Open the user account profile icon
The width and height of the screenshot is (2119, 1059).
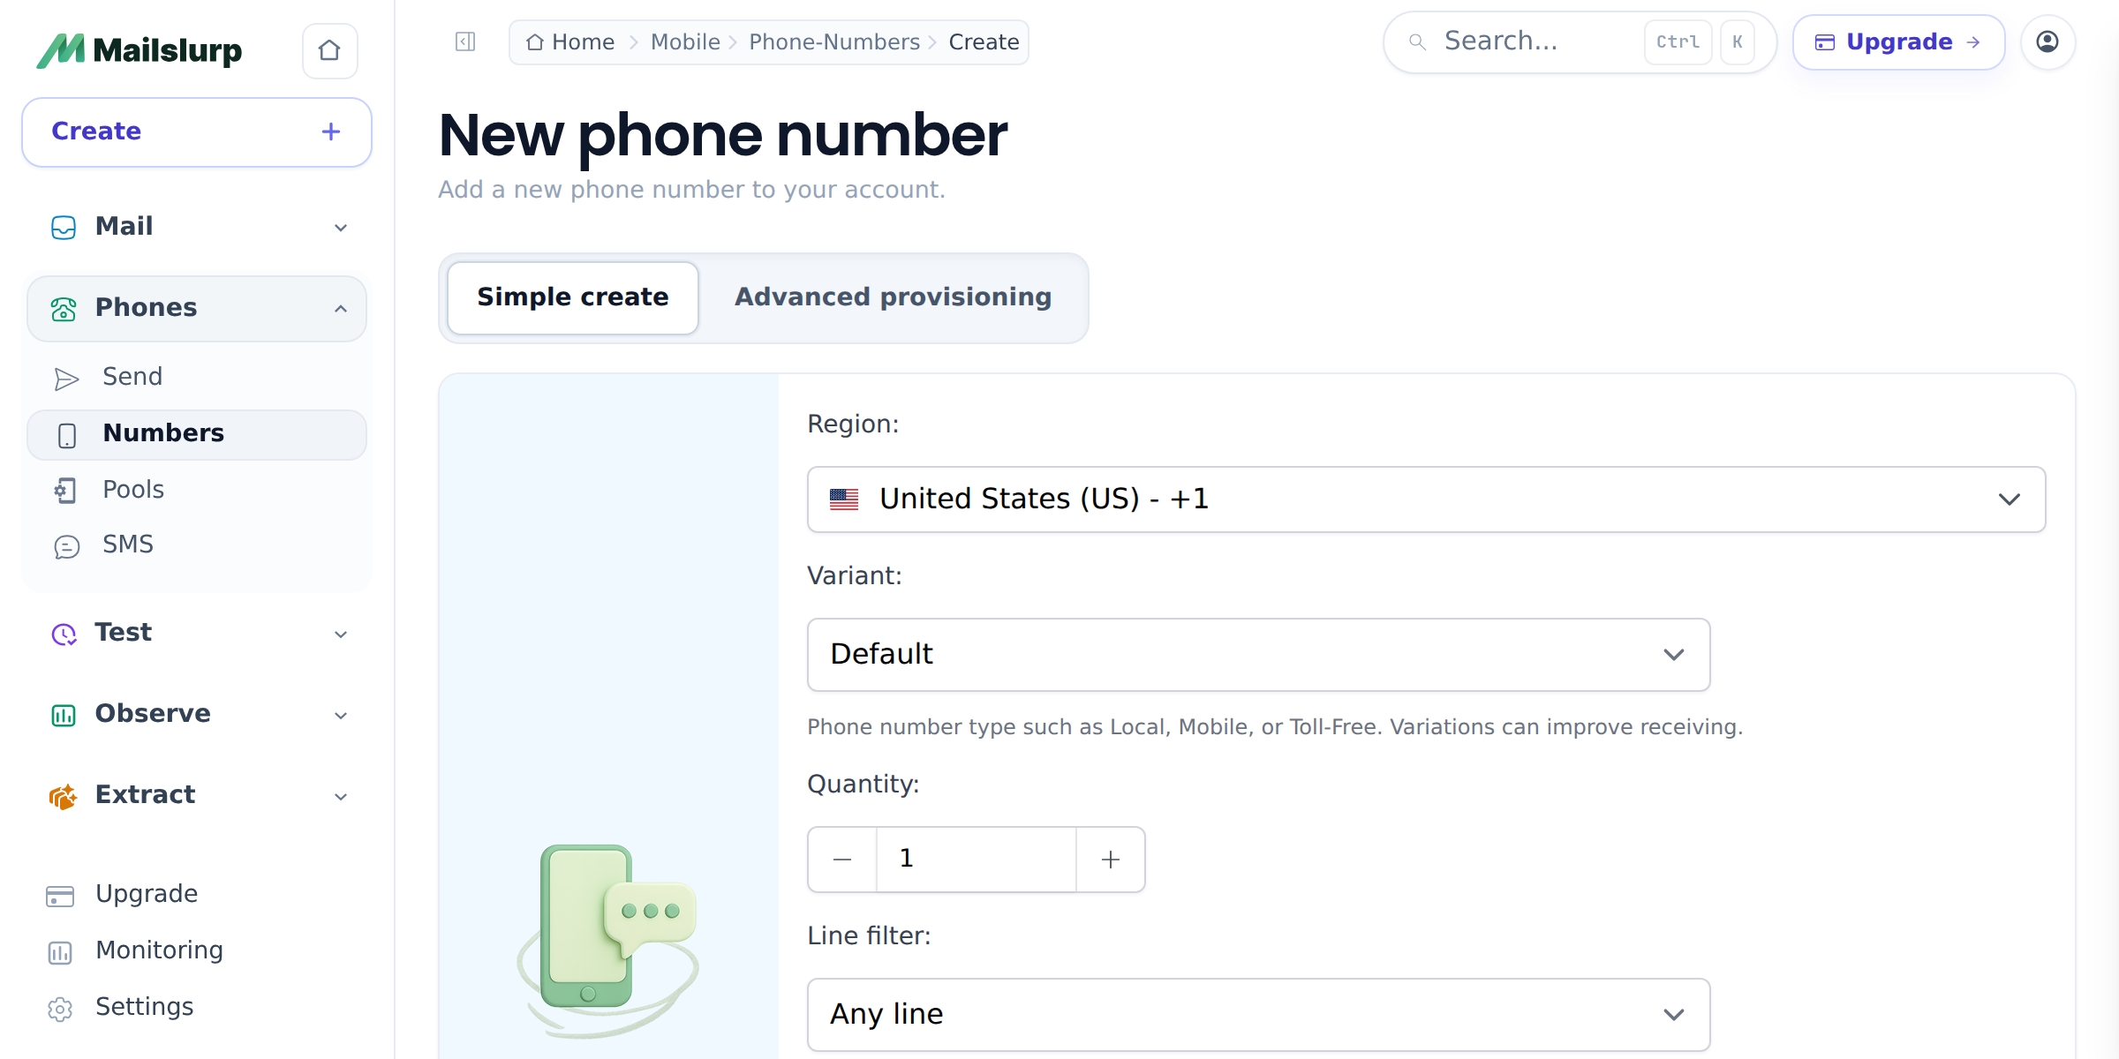pyautogui.click(x=2047, y=41)
